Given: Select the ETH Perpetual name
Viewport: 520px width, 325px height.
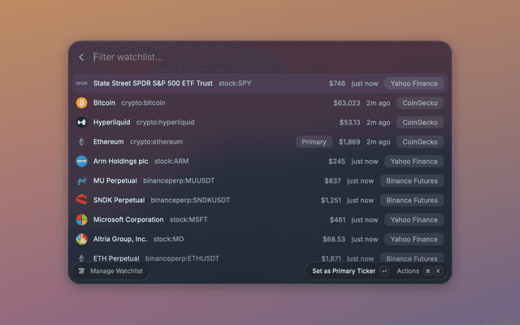Looking at the screenshot, I should click(x=116, y=258).
